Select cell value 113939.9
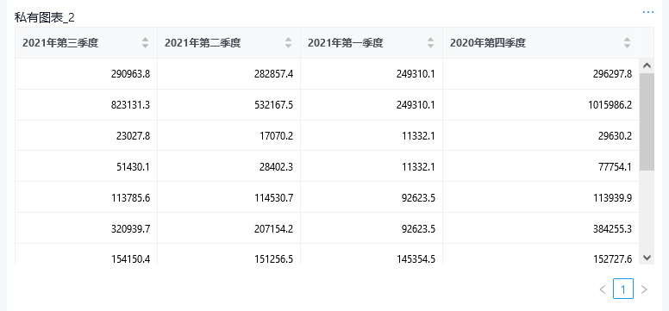This screenshot has width=669, height=311. (x=612, y=197)
